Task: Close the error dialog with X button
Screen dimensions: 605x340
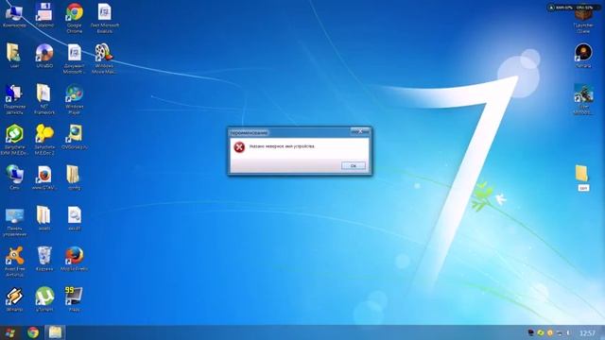Action: [x=360, y=132]
